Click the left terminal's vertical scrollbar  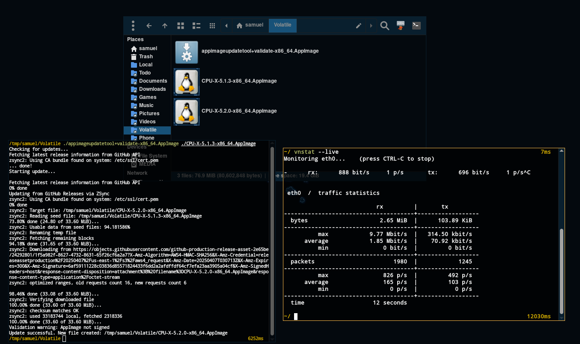pyautogui.click(x=272, y=241)
